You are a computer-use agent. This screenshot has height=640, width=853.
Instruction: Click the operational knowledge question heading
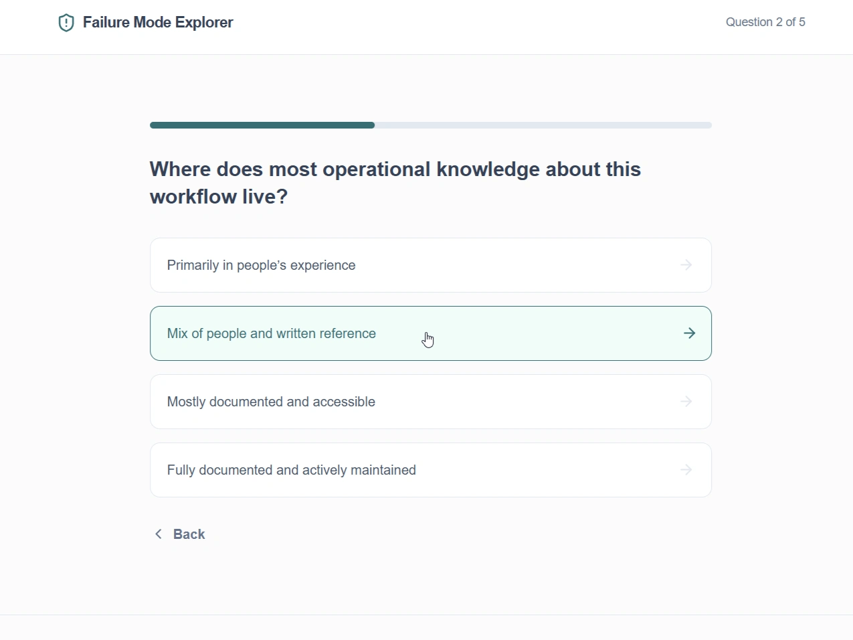(x=395, y=169)
